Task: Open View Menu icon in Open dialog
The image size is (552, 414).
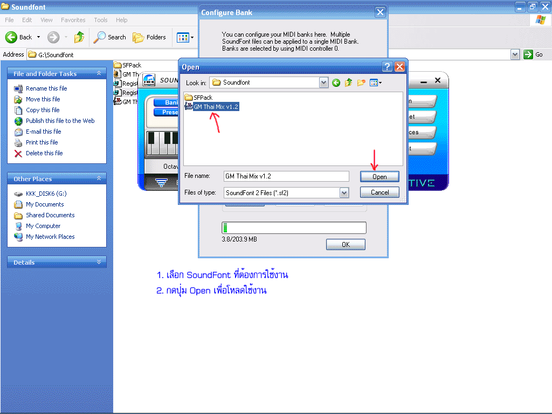Action: [x=376, y=82]
